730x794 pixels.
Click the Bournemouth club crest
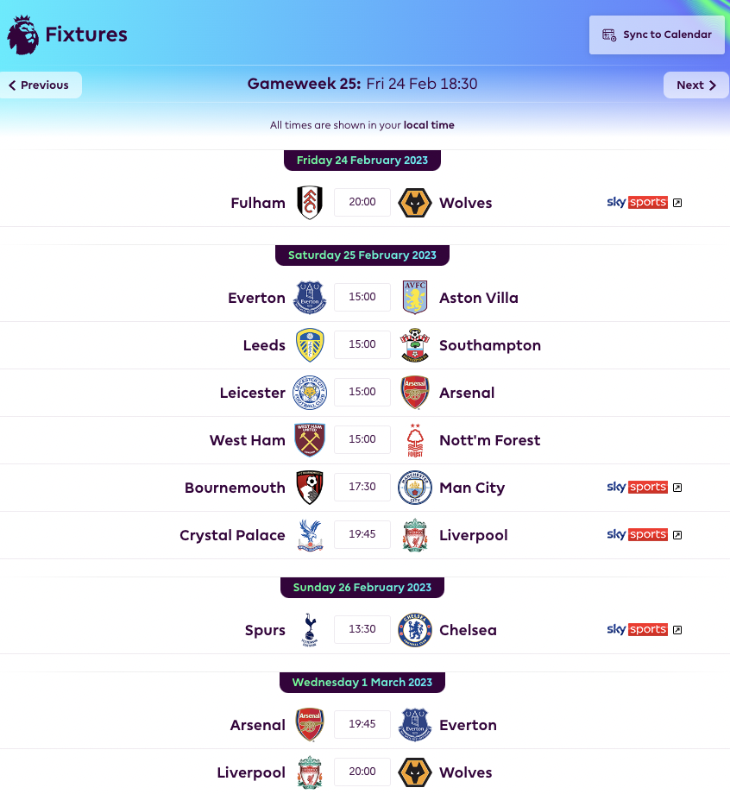(310, 487)
